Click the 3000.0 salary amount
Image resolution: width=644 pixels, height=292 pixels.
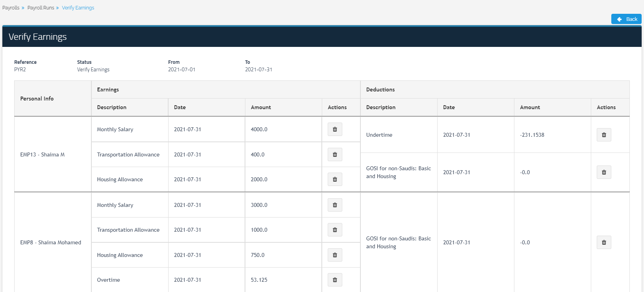pos(259,205)
